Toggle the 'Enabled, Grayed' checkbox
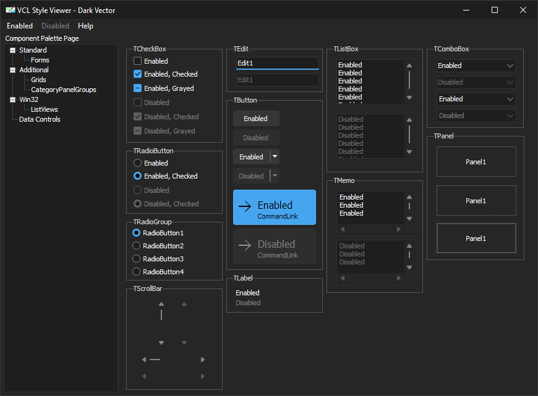Screen dimensions: 538x396 137,88
